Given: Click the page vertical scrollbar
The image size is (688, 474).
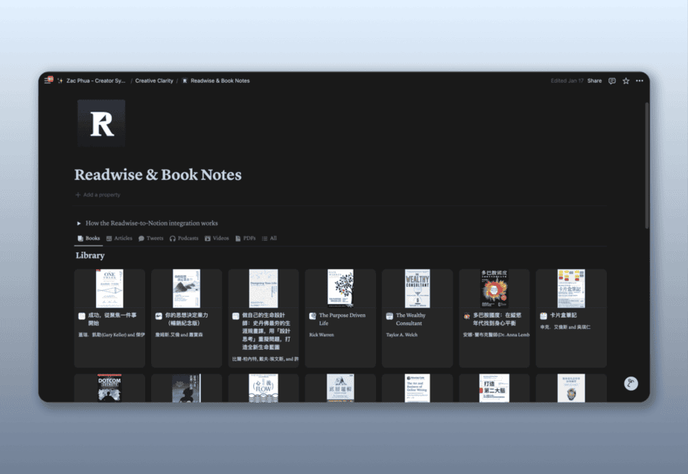Looking at the screenshot, I should coord(647,165).
